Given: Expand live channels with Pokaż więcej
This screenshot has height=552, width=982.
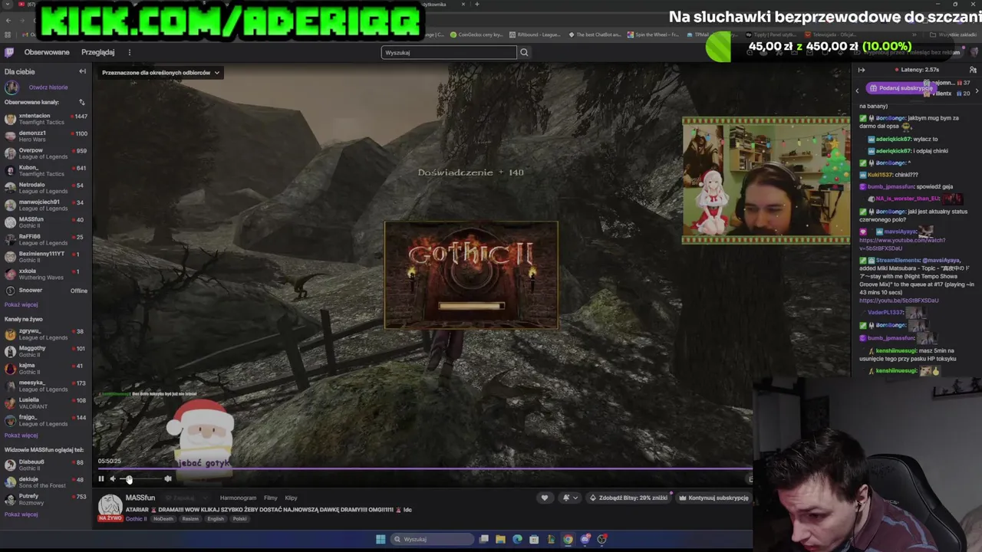Looking at the screenshot, I should coord(21,435).
